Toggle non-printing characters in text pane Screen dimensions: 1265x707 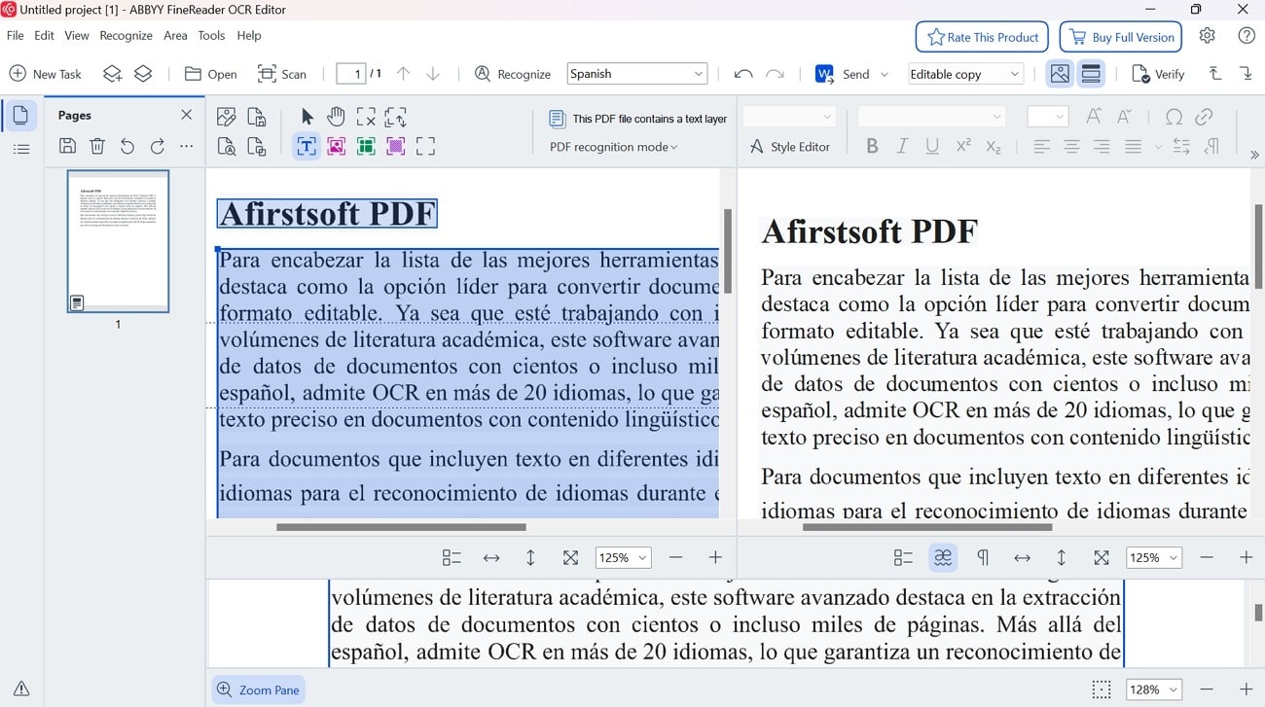[983, 557]
